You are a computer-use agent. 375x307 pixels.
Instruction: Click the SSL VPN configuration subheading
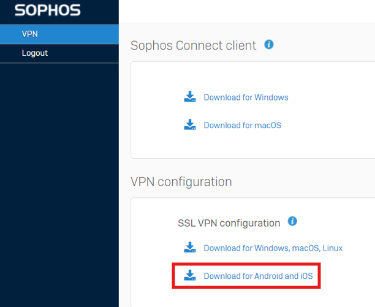point(229,223)
